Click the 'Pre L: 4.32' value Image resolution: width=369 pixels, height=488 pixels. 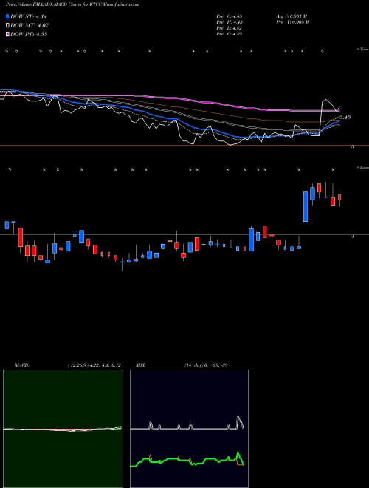[230, 28]
